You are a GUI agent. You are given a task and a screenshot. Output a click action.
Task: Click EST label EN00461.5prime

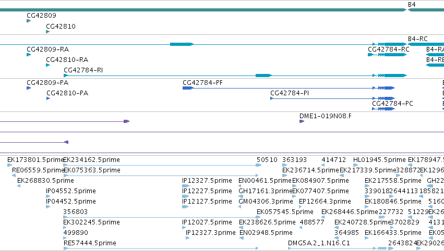265,181
